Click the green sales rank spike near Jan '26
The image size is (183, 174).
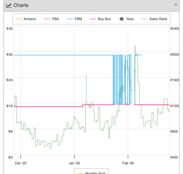click(x=86, y=88)
